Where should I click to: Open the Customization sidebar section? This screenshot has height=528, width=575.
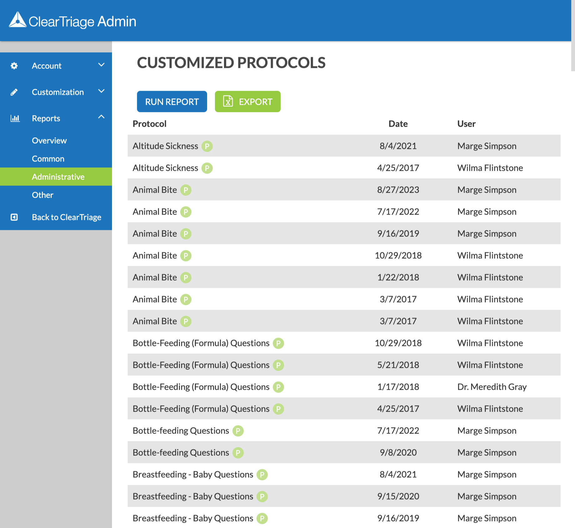(x=56, y=92)
